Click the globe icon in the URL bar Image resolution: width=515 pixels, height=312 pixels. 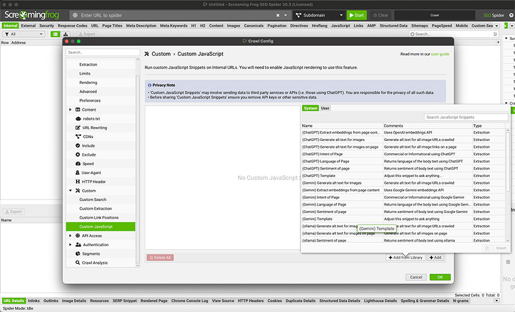[x=75, y=15]
